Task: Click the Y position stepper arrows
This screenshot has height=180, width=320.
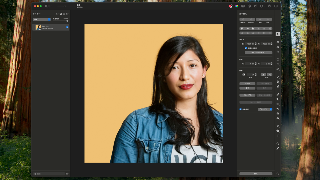Action: (x=271, y=64)
